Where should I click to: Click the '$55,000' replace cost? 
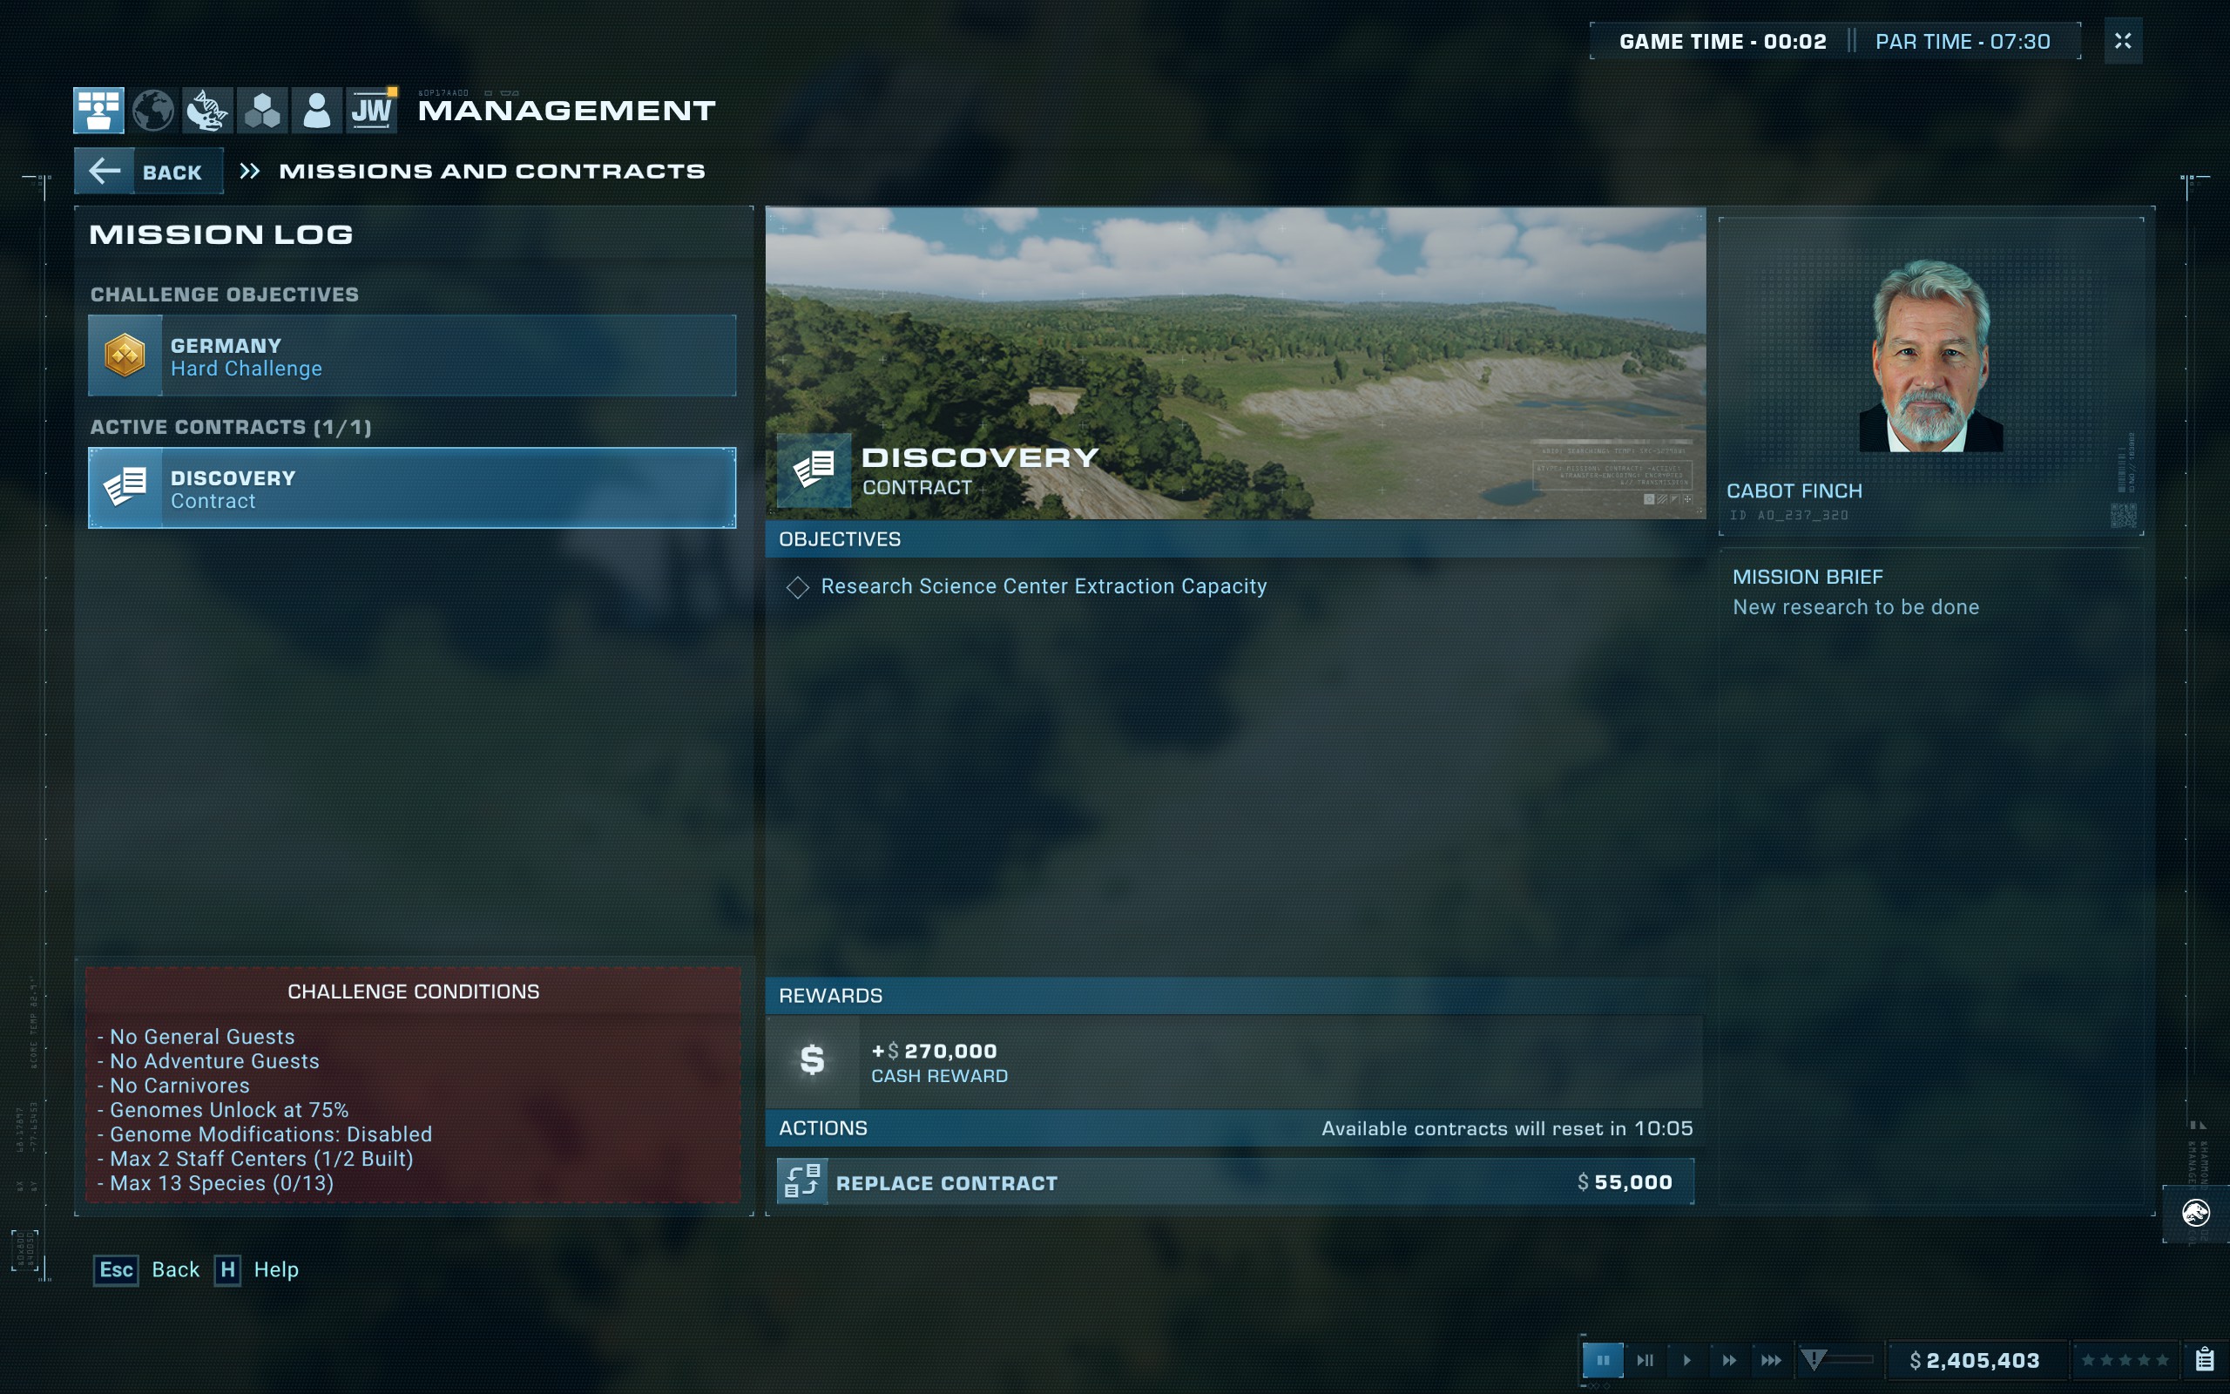pos(1625,1182)
